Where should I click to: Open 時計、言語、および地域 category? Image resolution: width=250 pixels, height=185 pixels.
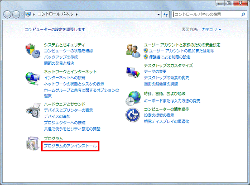tap(165, 94)
